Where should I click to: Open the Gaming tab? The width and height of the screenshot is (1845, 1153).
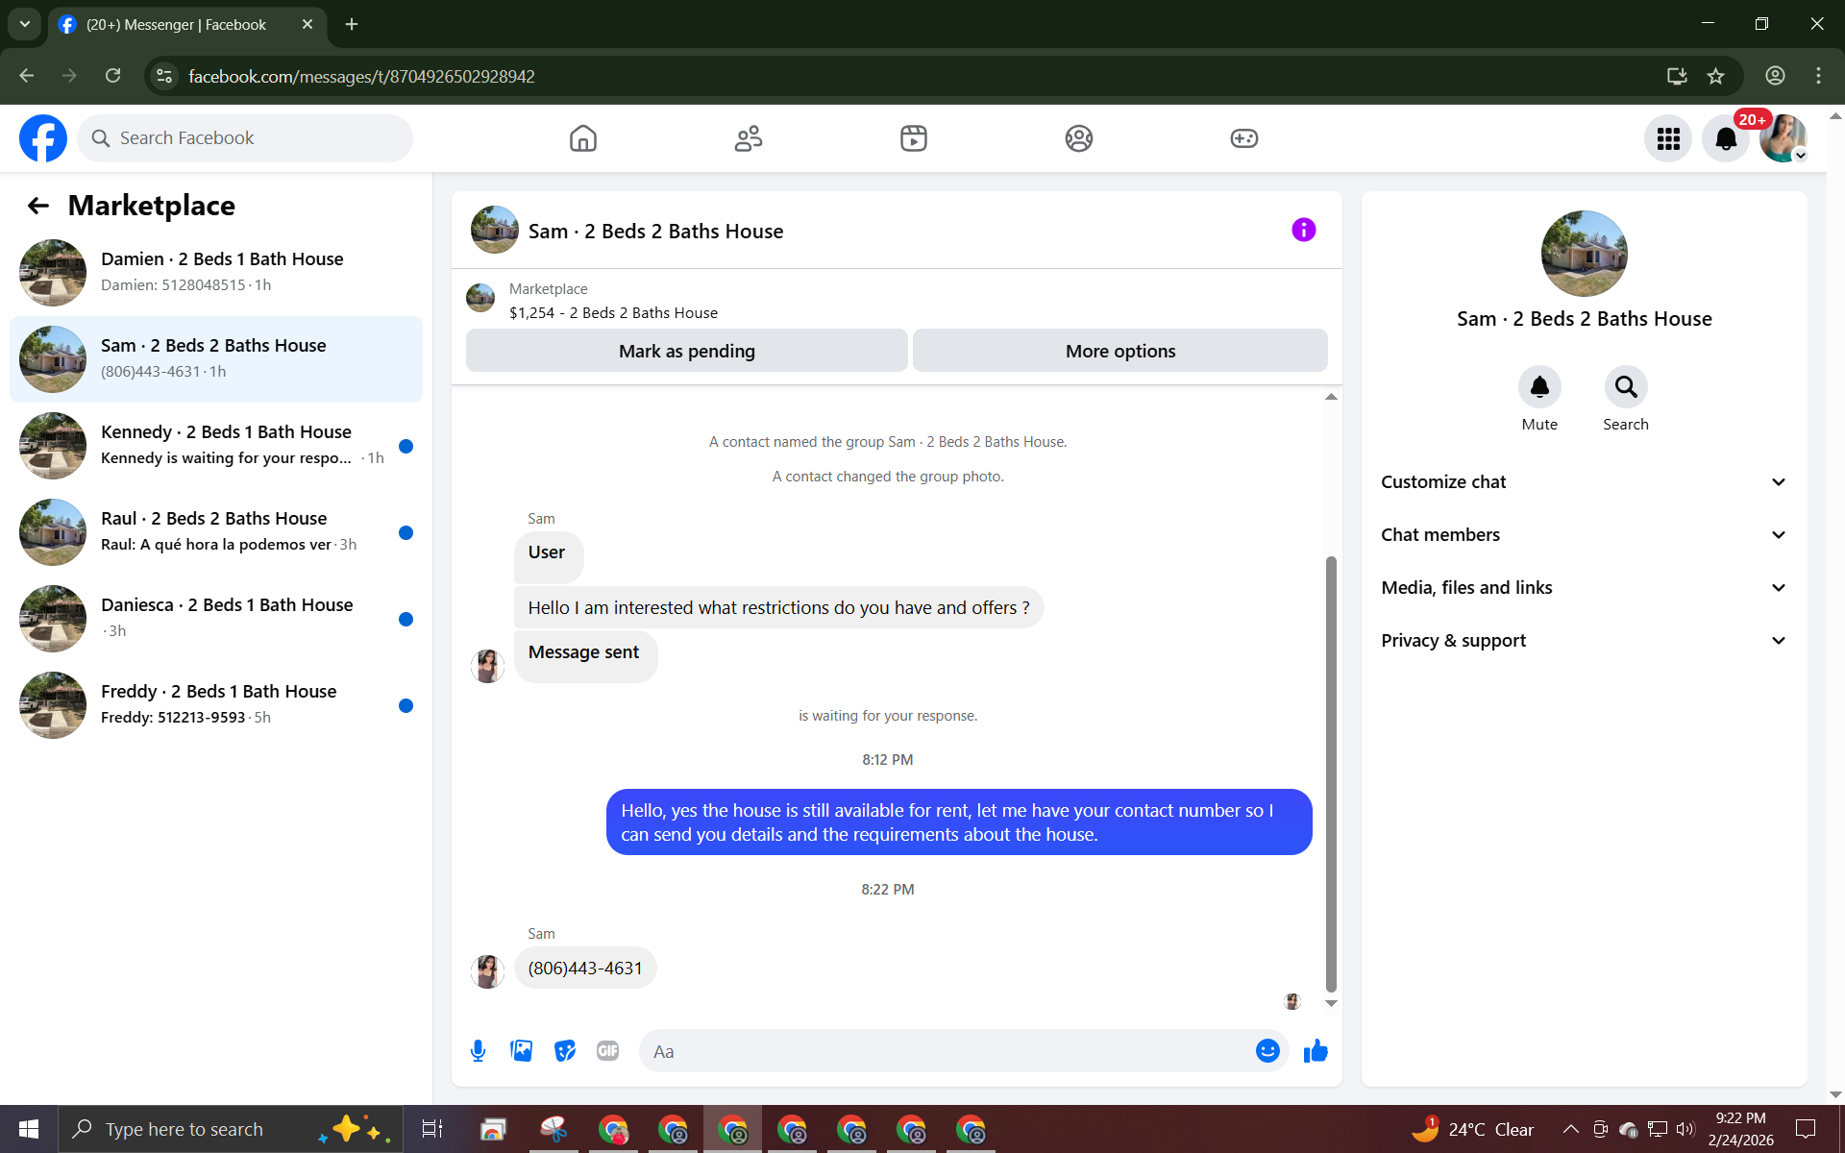click(1243, 138)
